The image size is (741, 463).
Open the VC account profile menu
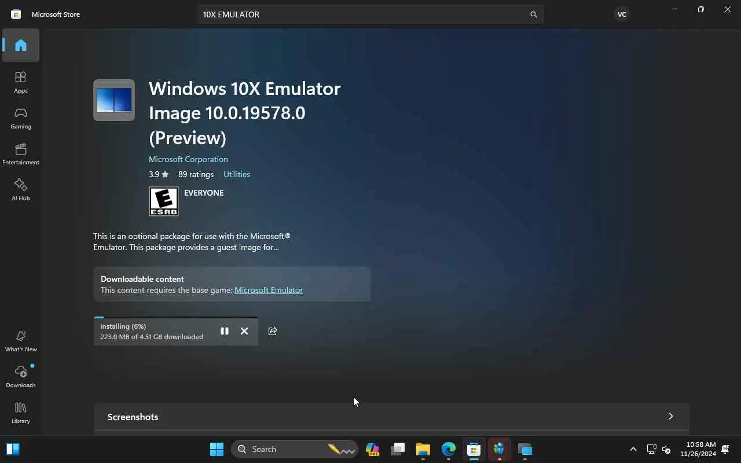(x=622, y=14)
